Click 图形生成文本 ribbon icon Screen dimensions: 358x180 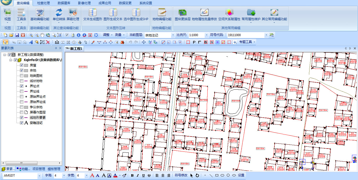click(113, 15)
